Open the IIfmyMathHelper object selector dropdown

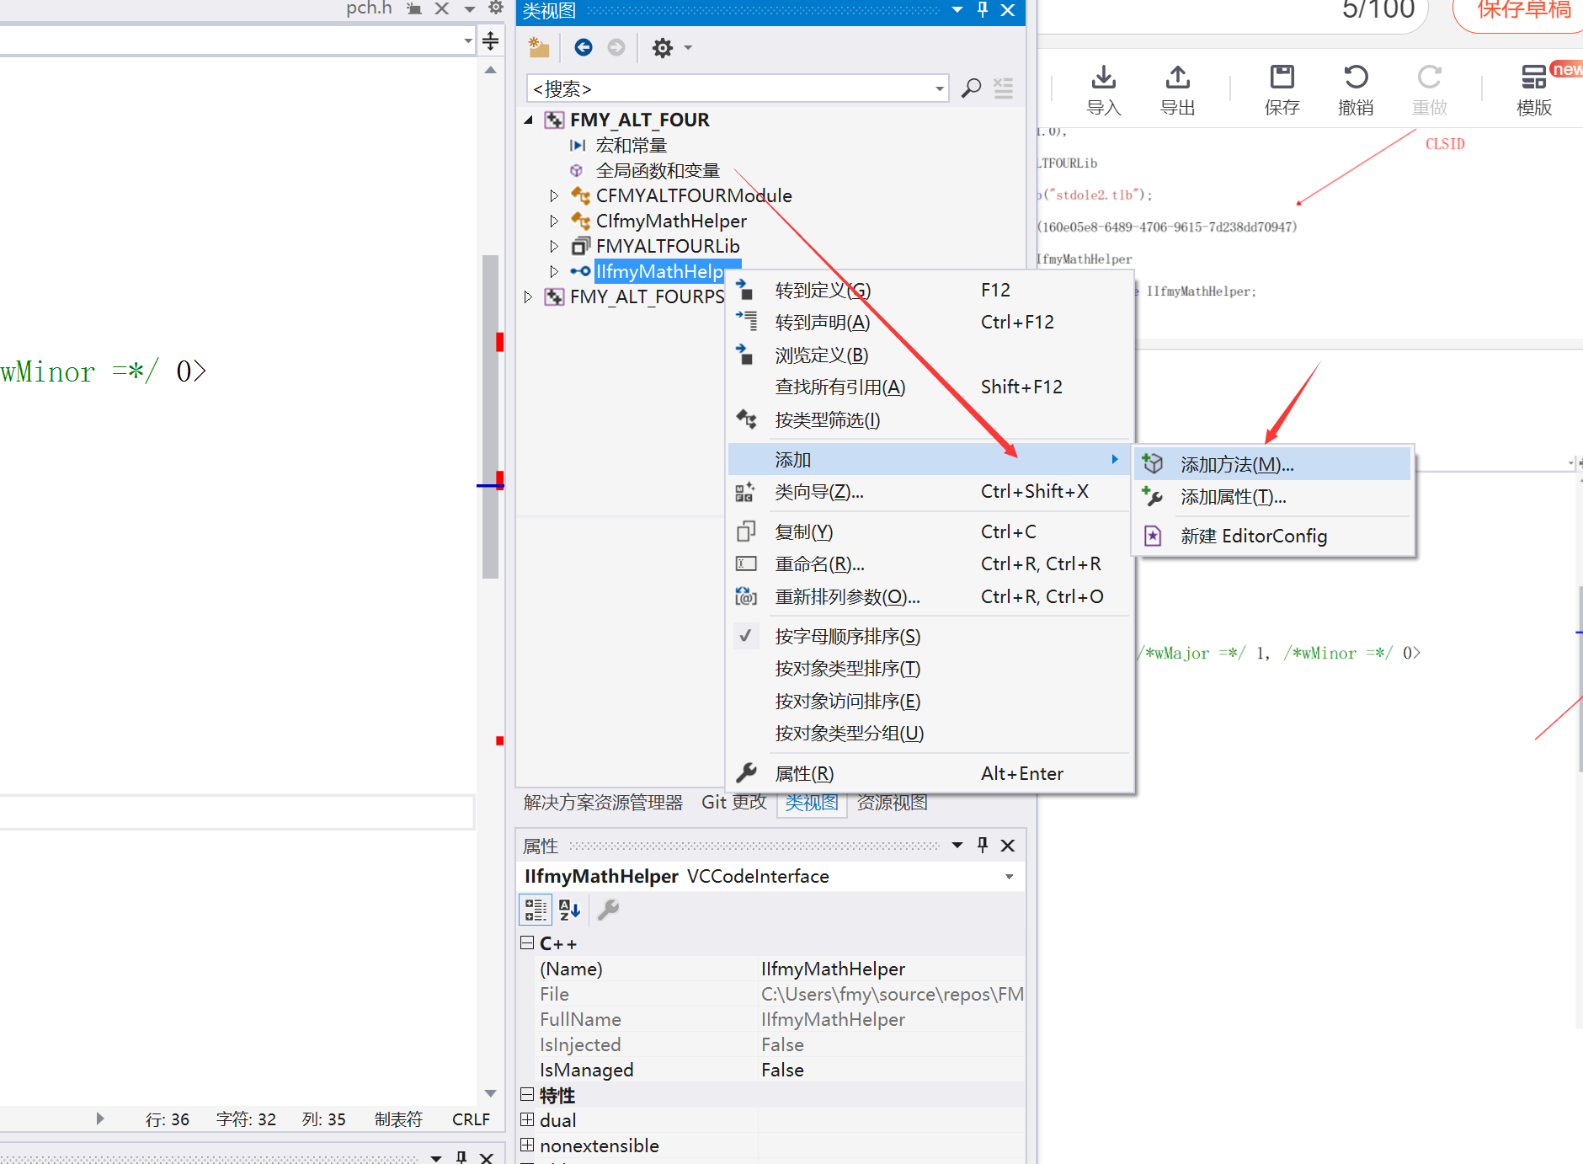tap(1009, 877)
